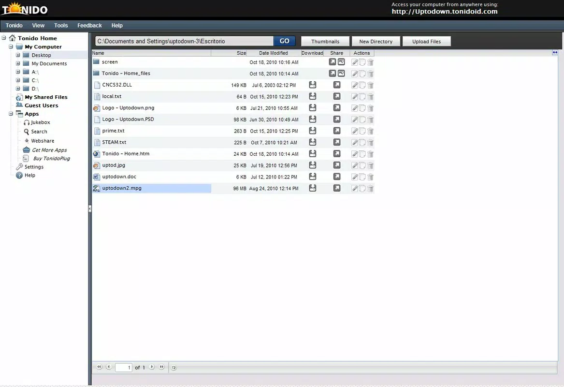Toggle the panel width arrows icon
Viewport: 564px width, 387px height.
[555, 53]
